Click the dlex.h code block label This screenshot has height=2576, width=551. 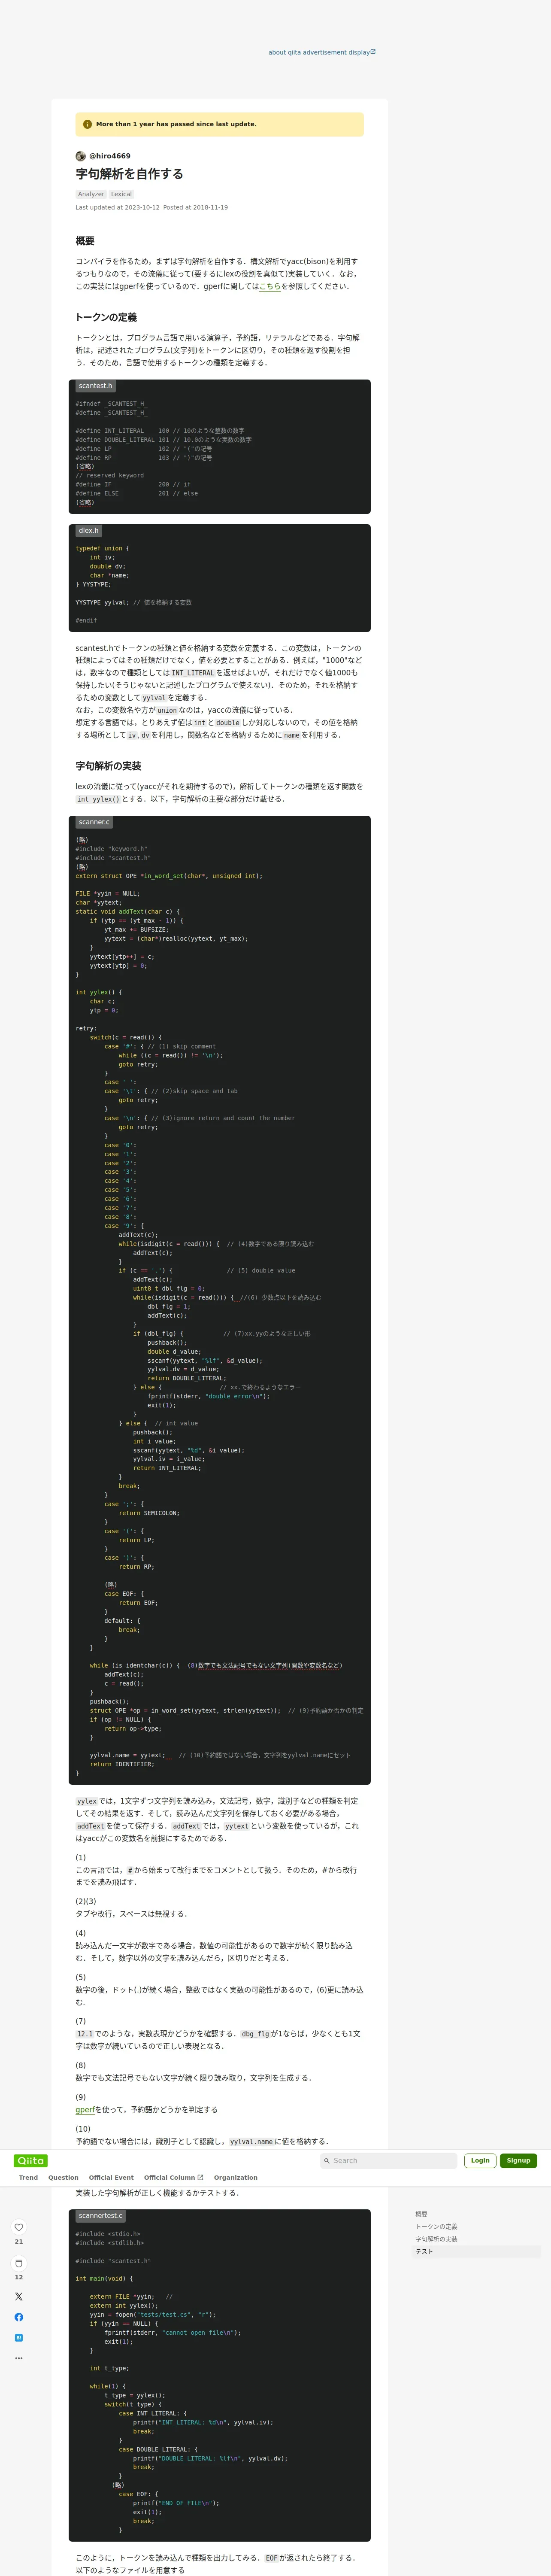tap(89, 531)
